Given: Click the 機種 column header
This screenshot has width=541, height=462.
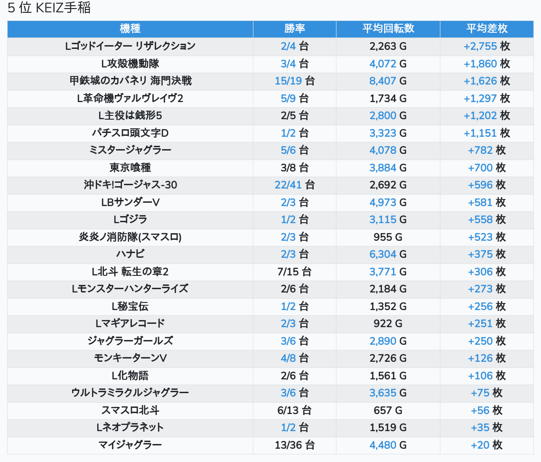Looking at the screenshot, I should click(130, 28).
